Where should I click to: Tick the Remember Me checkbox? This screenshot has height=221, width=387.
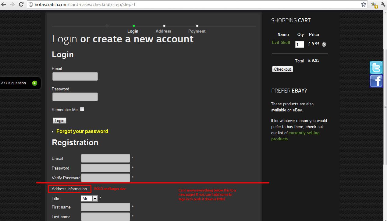coord(82,109)
